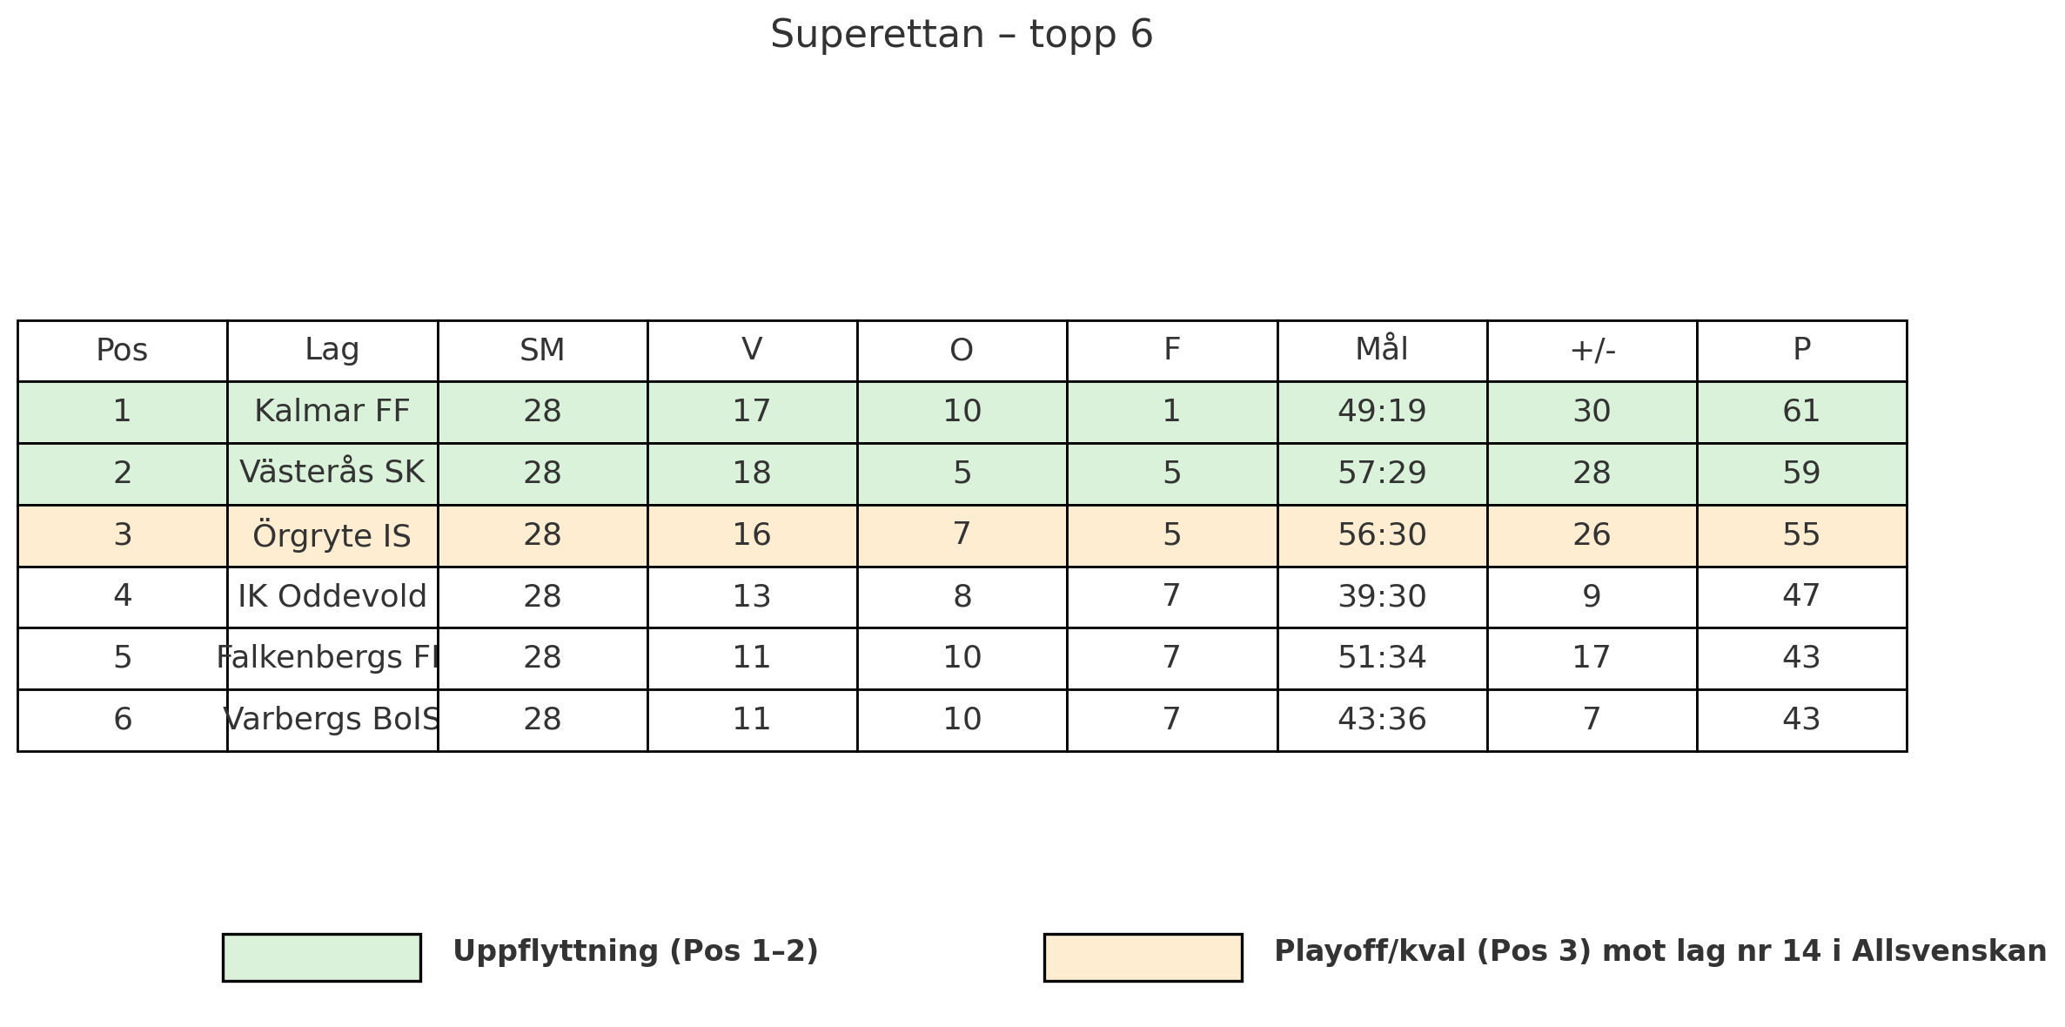Image resolution: width=2065 pixels, height=1027 pixels.
Task: Click the Örgryte IS team name
Action: pos(332,535)
